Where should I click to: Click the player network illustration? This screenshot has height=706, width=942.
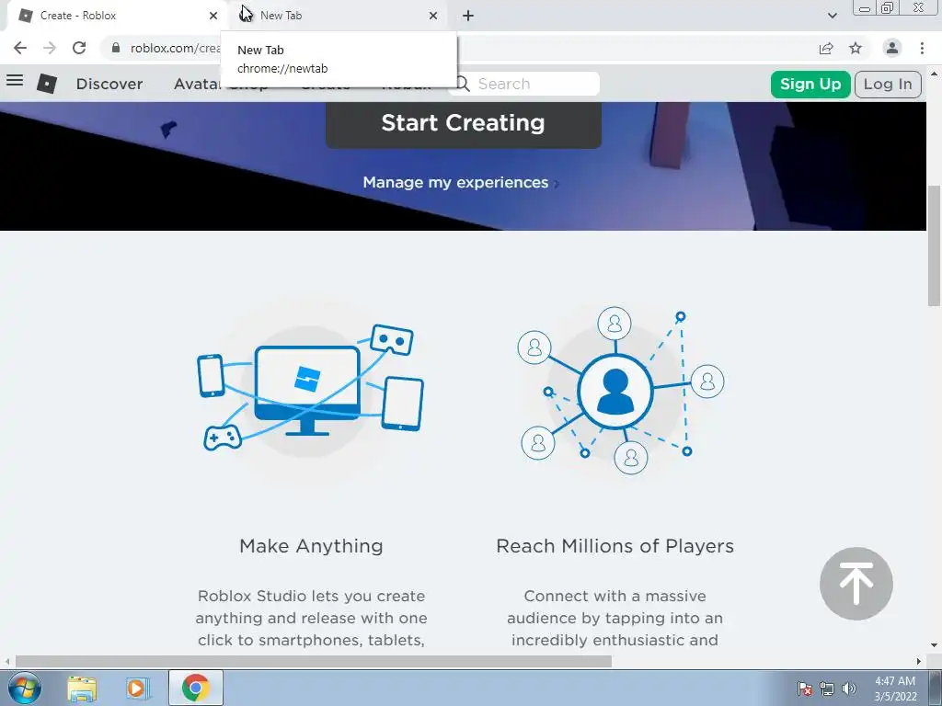point(621,390)
